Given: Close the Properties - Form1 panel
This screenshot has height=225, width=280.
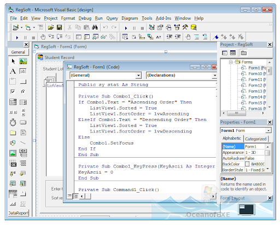Looking at the screenshot, I should tap(270, 122).
